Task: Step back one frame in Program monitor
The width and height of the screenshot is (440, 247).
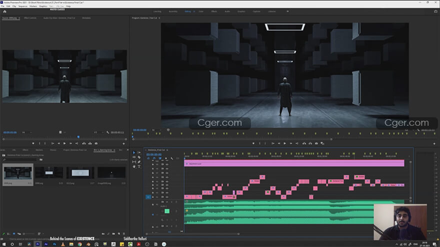Action: click(x=279, y=143)
